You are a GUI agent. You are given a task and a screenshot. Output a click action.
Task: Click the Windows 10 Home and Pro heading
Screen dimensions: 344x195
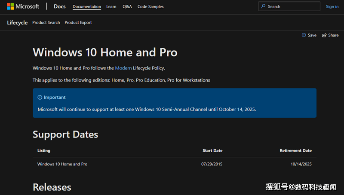click(x=105, y=52)
